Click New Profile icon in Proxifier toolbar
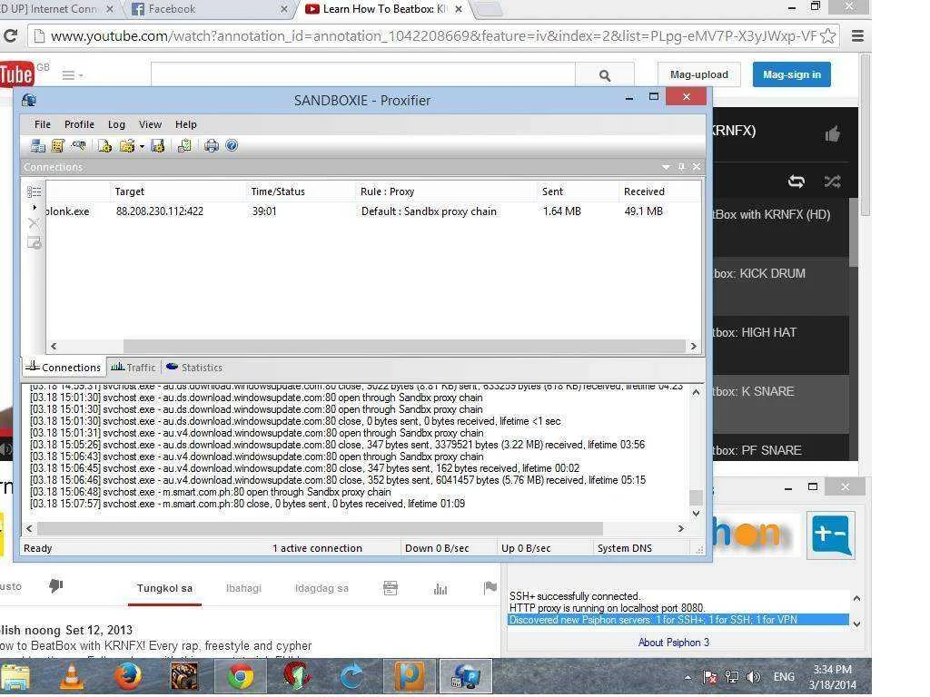This screenshot has height=697, width=930. coord(105,146)
